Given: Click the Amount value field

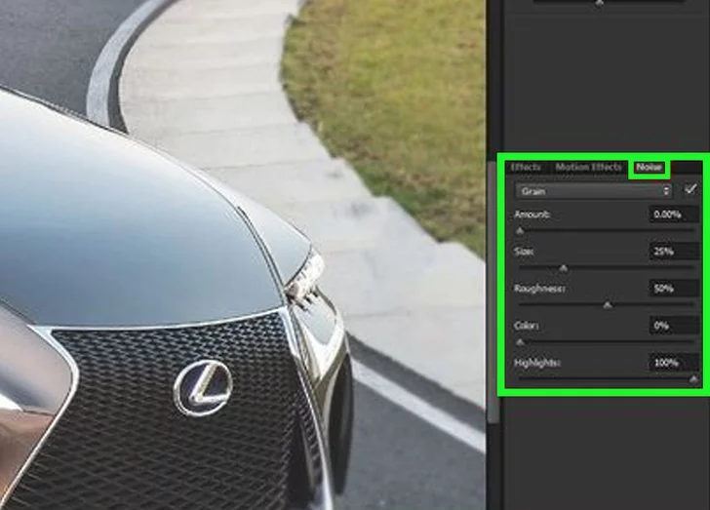Looking at the screenshot, I should 674,215.
